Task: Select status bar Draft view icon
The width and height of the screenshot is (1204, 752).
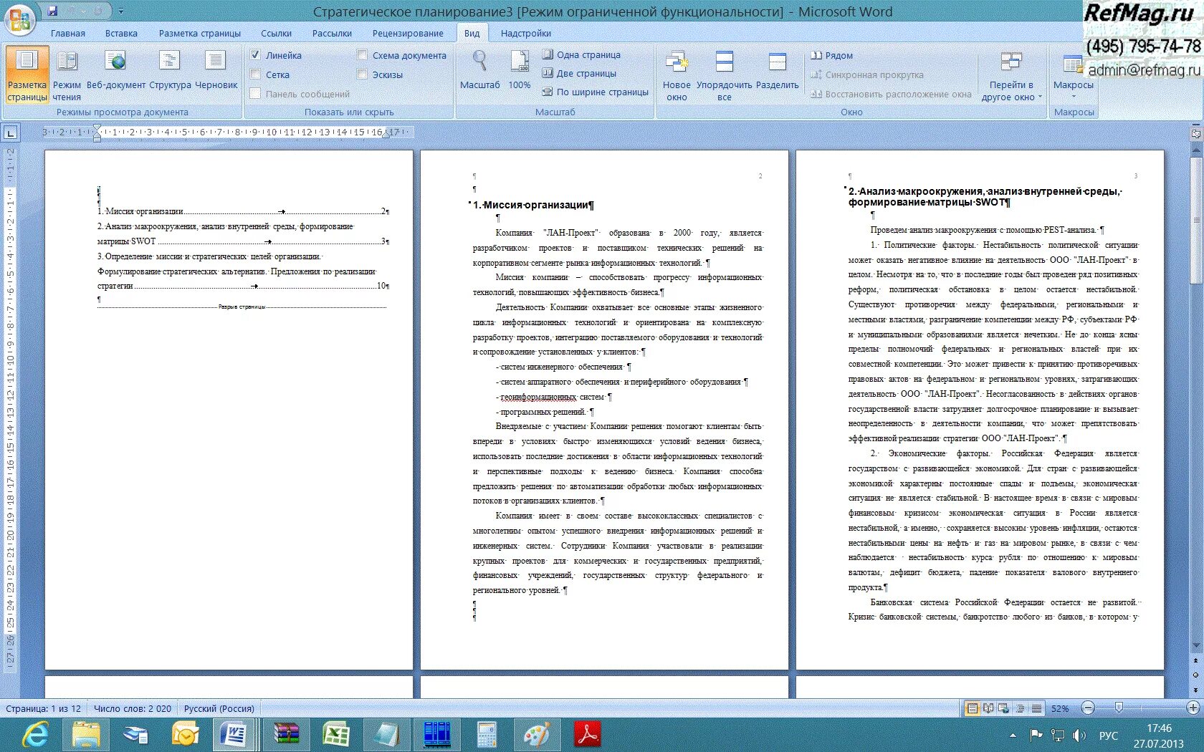Action: point(1036,708)
